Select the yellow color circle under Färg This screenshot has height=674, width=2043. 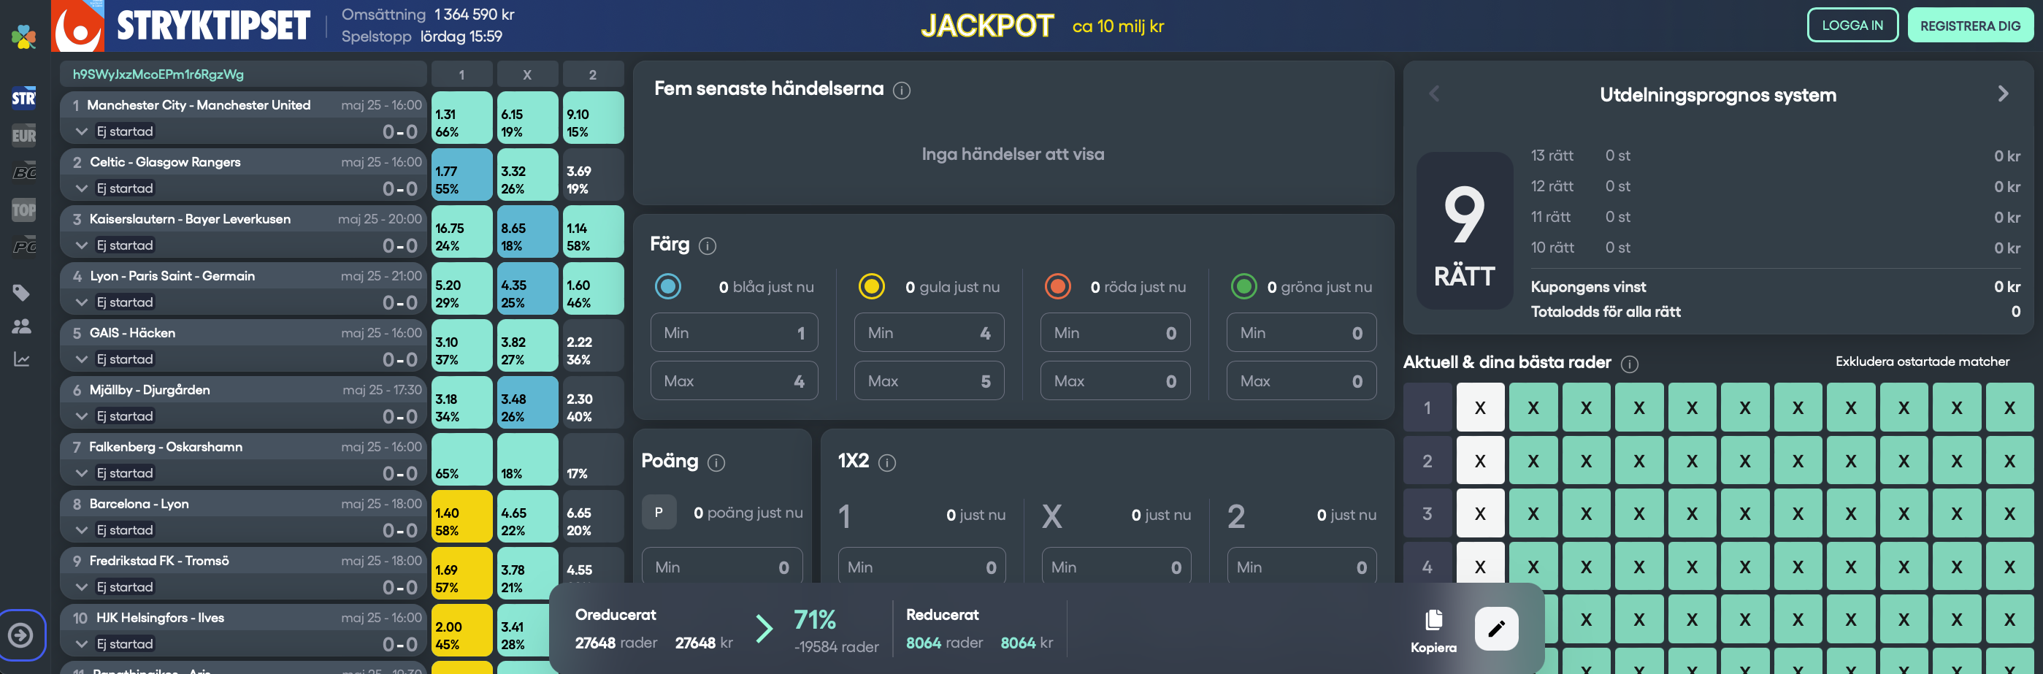[x=871, y=286]
